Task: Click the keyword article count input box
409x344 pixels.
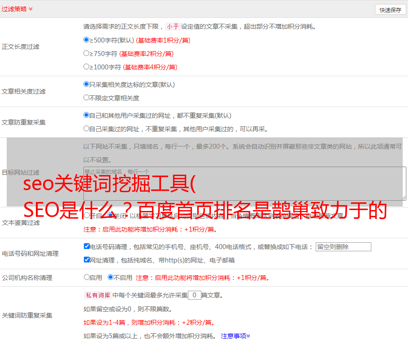Action: (194, 295)
